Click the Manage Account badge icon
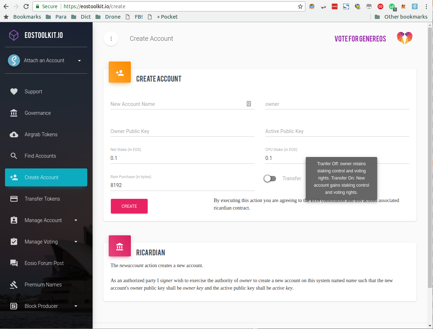The image size is (433, 329). (x=14, y=220)
